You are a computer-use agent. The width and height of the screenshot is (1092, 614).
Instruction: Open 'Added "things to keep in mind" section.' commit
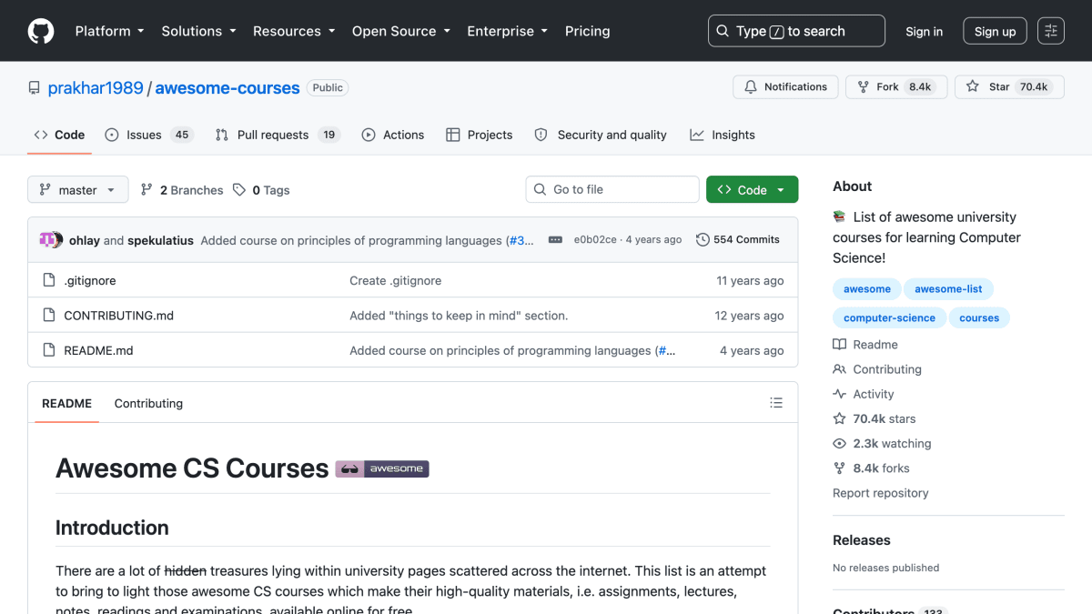[x=459, y=316]
